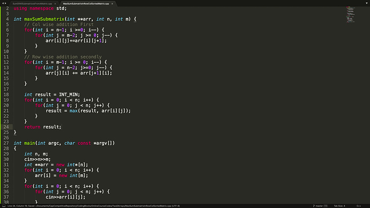The image size is (370, 208).
Task: Click 'arr[i] = new int[m];' on line 33
Action: (x=61, y=175)
